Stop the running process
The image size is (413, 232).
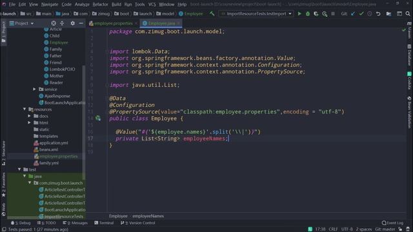tap(333, 14)
